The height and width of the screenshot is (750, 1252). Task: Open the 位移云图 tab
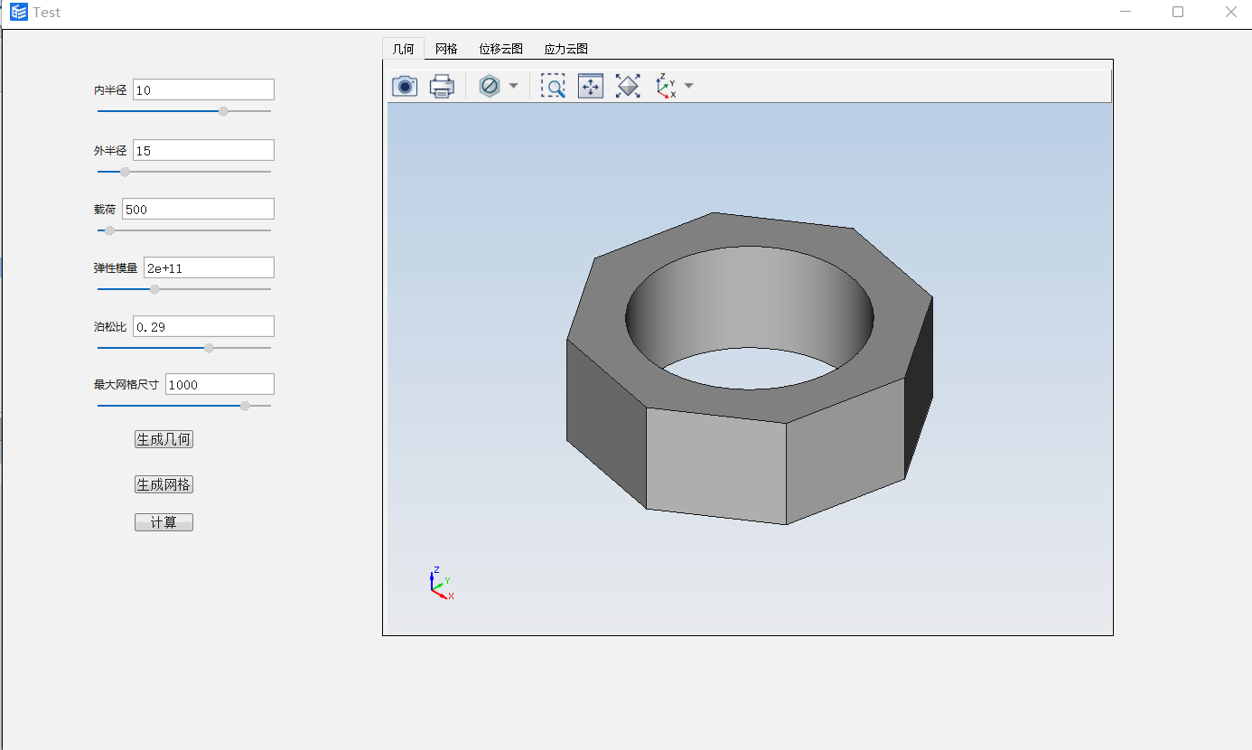tap(501, 49)
